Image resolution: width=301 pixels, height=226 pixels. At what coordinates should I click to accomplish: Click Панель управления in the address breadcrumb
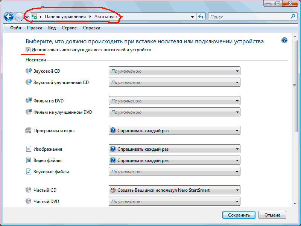pyautogui.click(x=65, y=17)
